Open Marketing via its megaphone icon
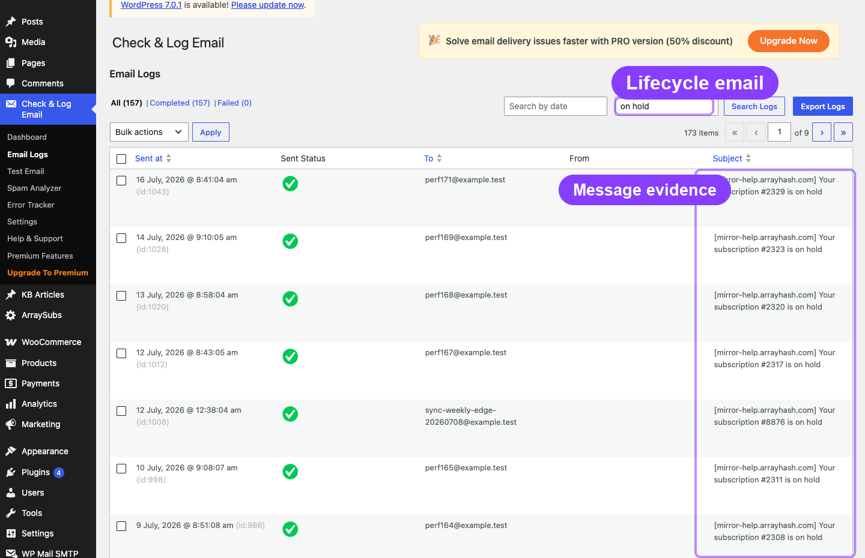Image resolution: width=865 pixels, height=558 pixels. [x=11, y=424]
